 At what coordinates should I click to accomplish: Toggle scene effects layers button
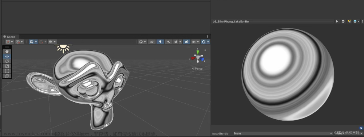(176, 42)
